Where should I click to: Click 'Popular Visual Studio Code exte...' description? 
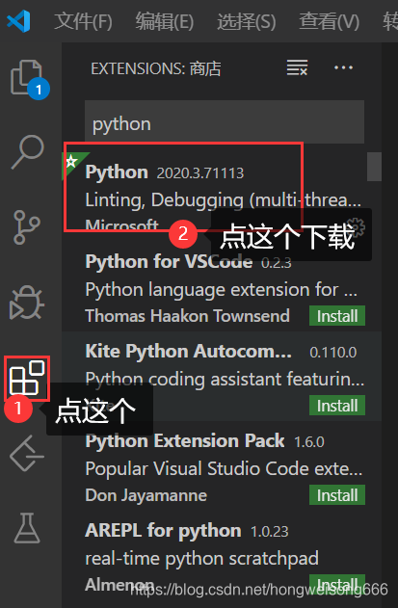(x=224, y=468)
